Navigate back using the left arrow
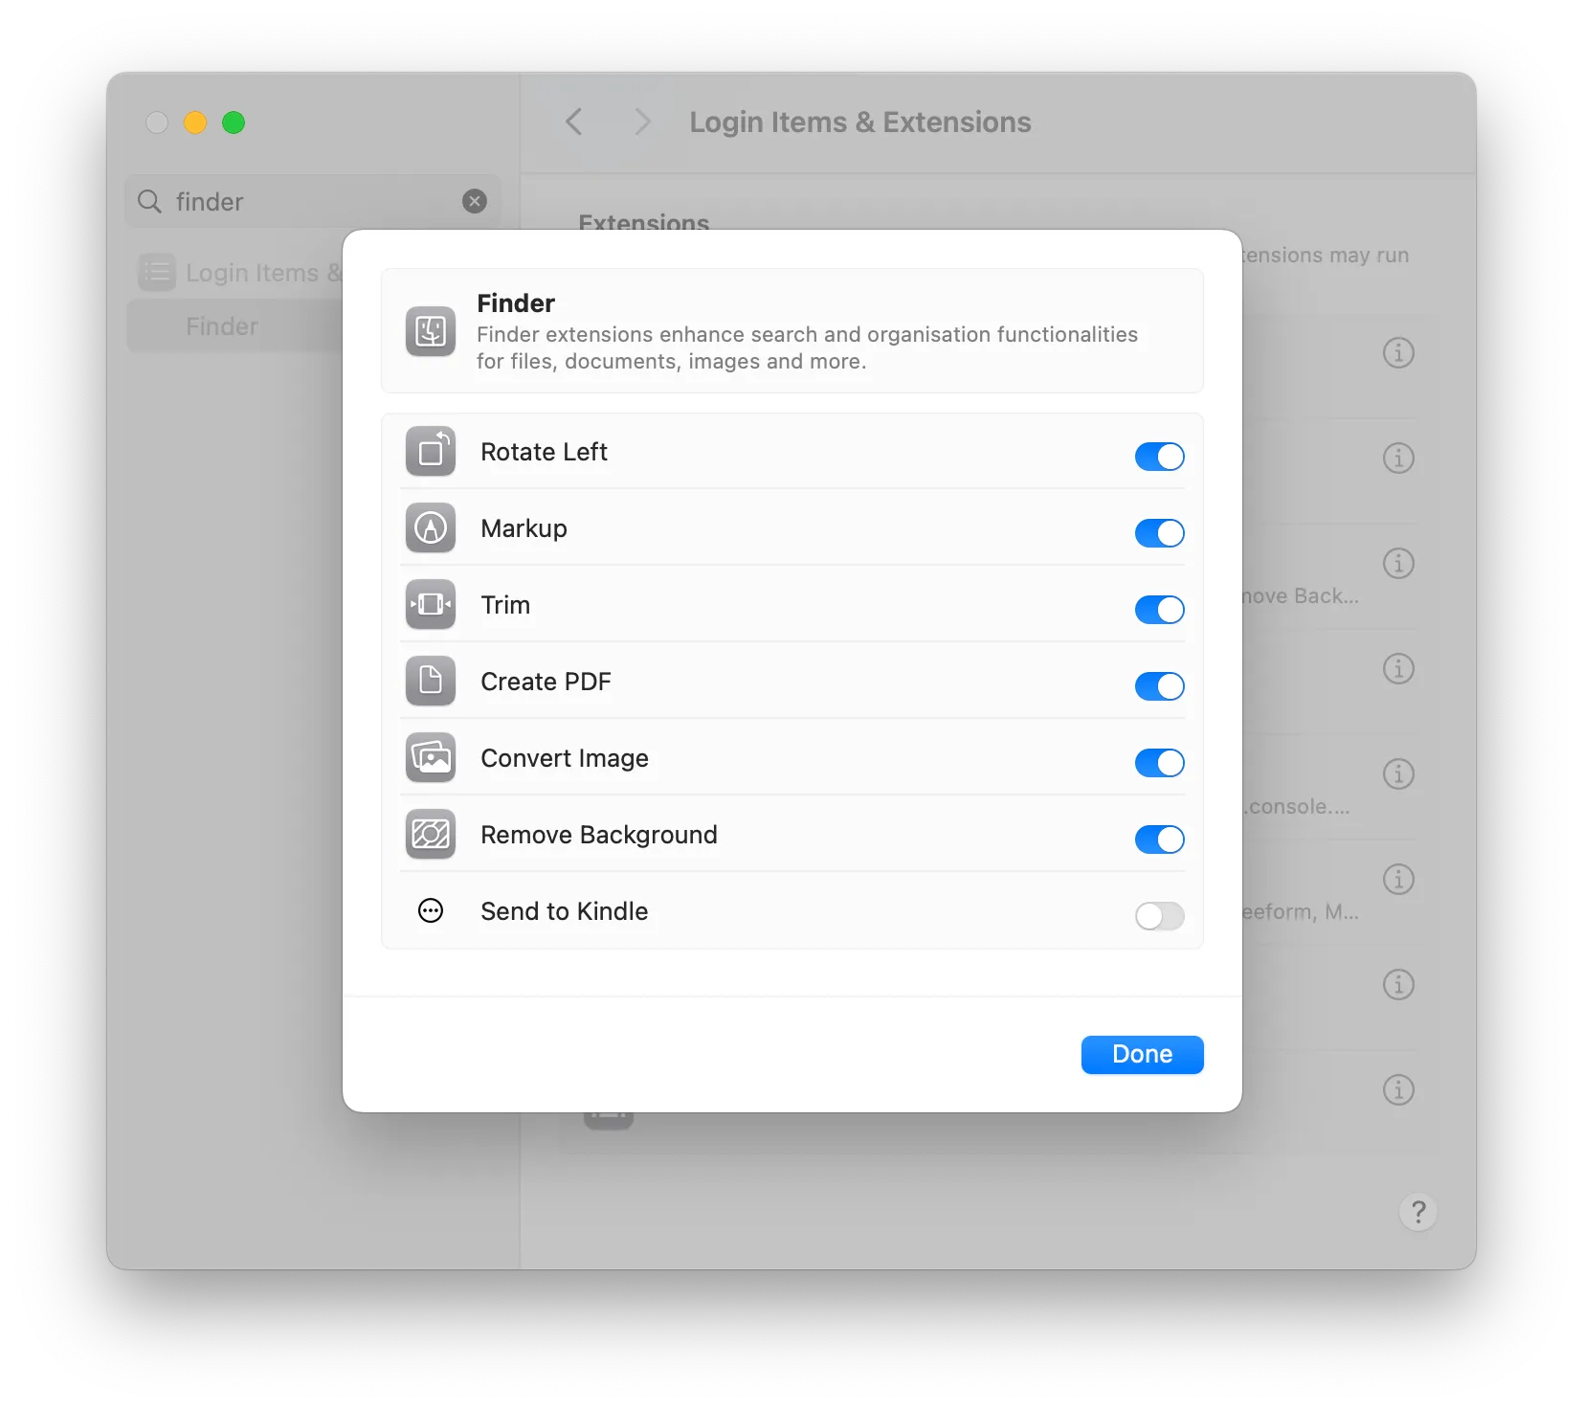 point(574,122)
